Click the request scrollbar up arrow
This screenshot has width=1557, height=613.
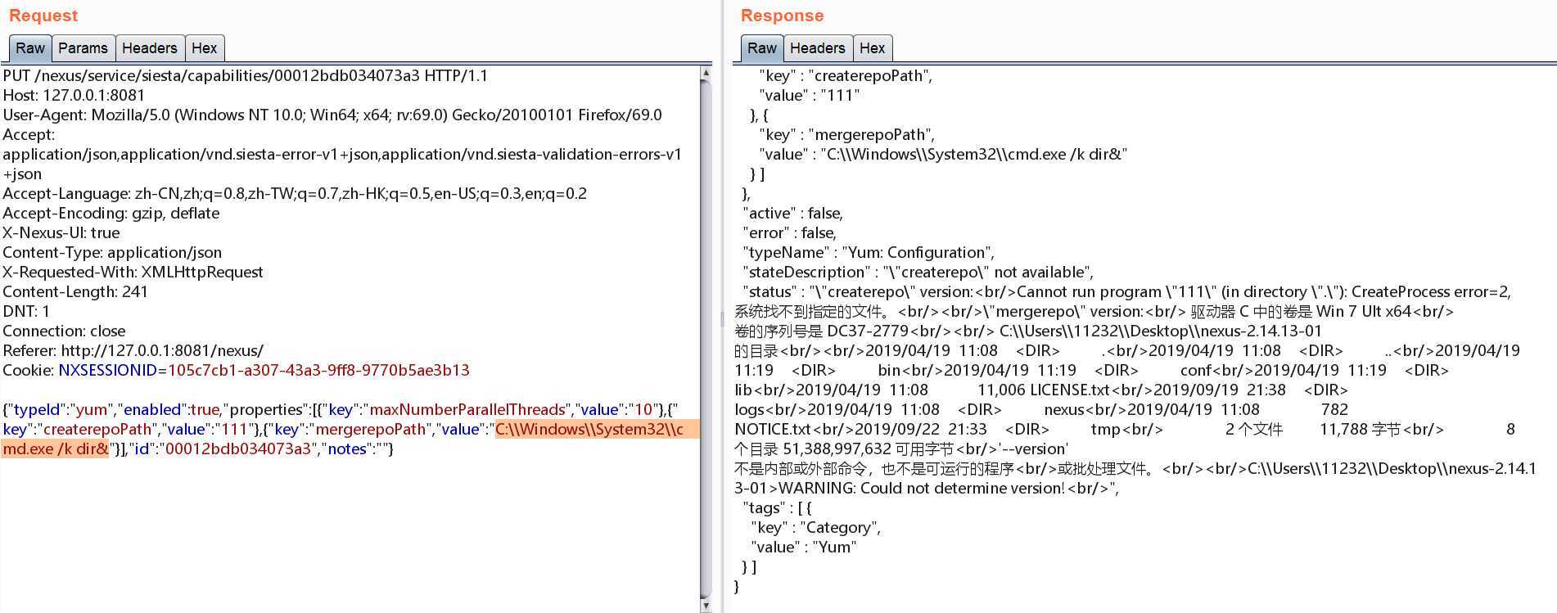(706, 74)
